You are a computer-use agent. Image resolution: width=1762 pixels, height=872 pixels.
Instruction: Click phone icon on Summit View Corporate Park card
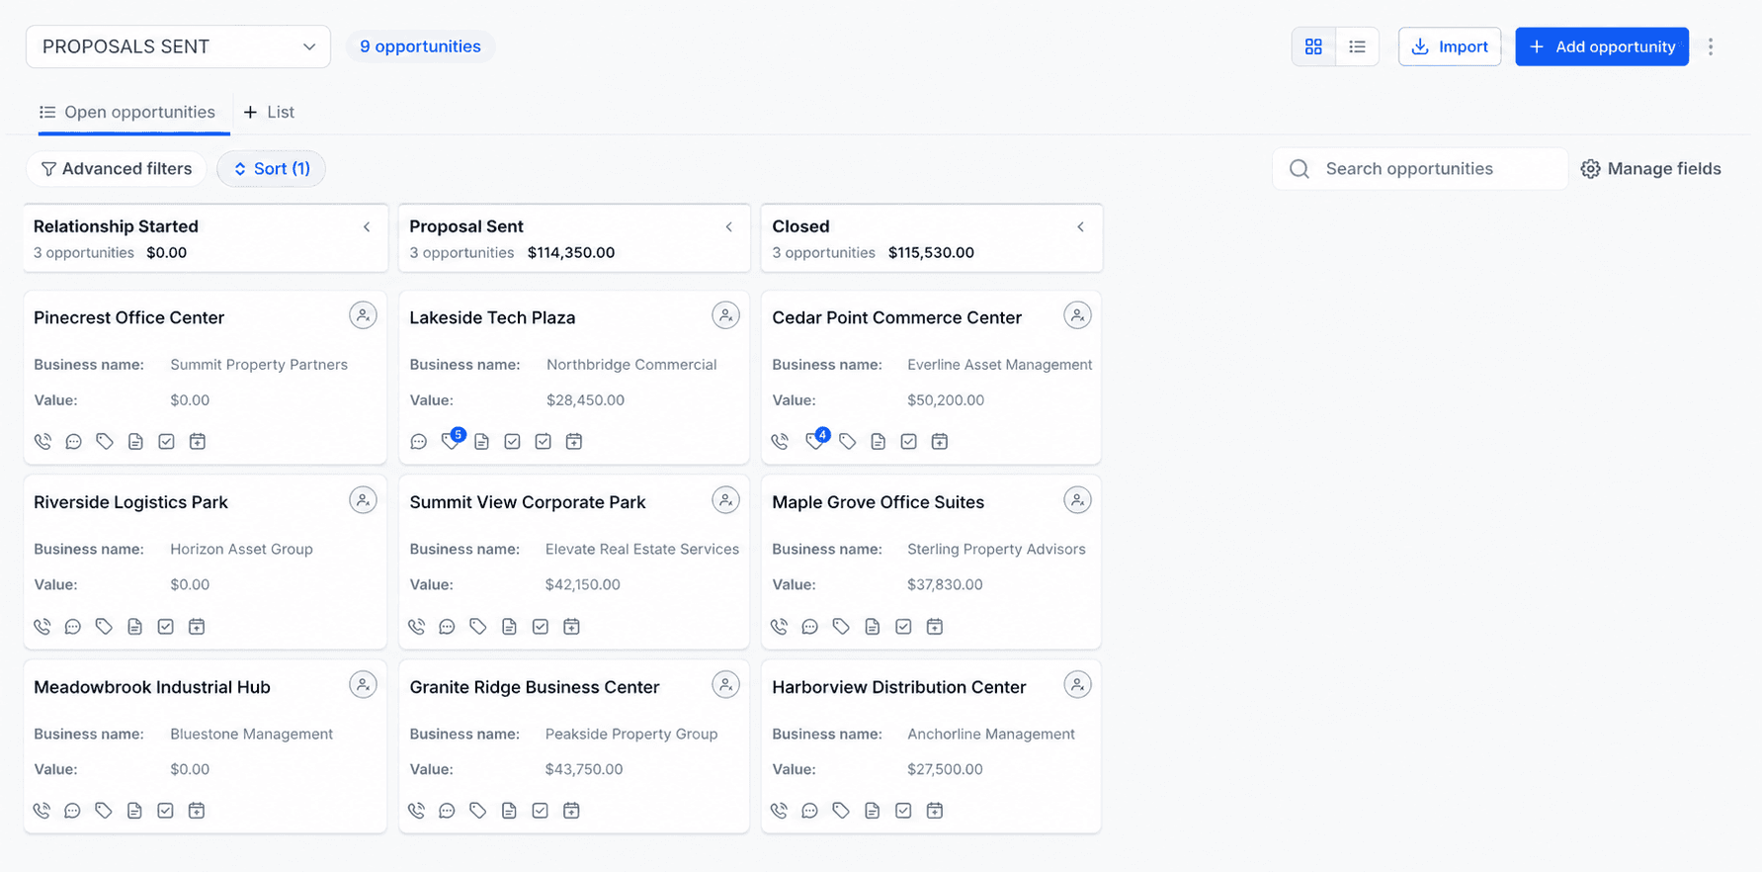pyautogui.click(x=417, y=627)
